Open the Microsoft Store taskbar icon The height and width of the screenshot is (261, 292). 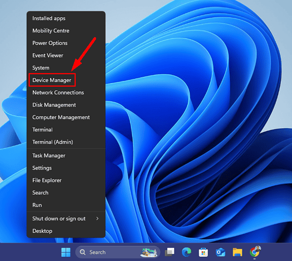point(203,252)
